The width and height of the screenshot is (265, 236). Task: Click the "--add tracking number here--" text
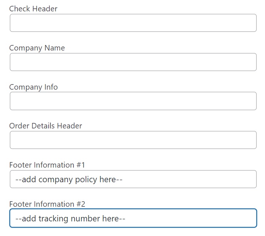[x=70, y=218]
